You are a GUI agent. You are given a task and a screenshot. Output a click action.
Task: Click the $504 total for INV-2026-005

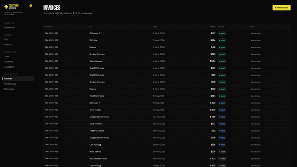click(x=213, y=61)
